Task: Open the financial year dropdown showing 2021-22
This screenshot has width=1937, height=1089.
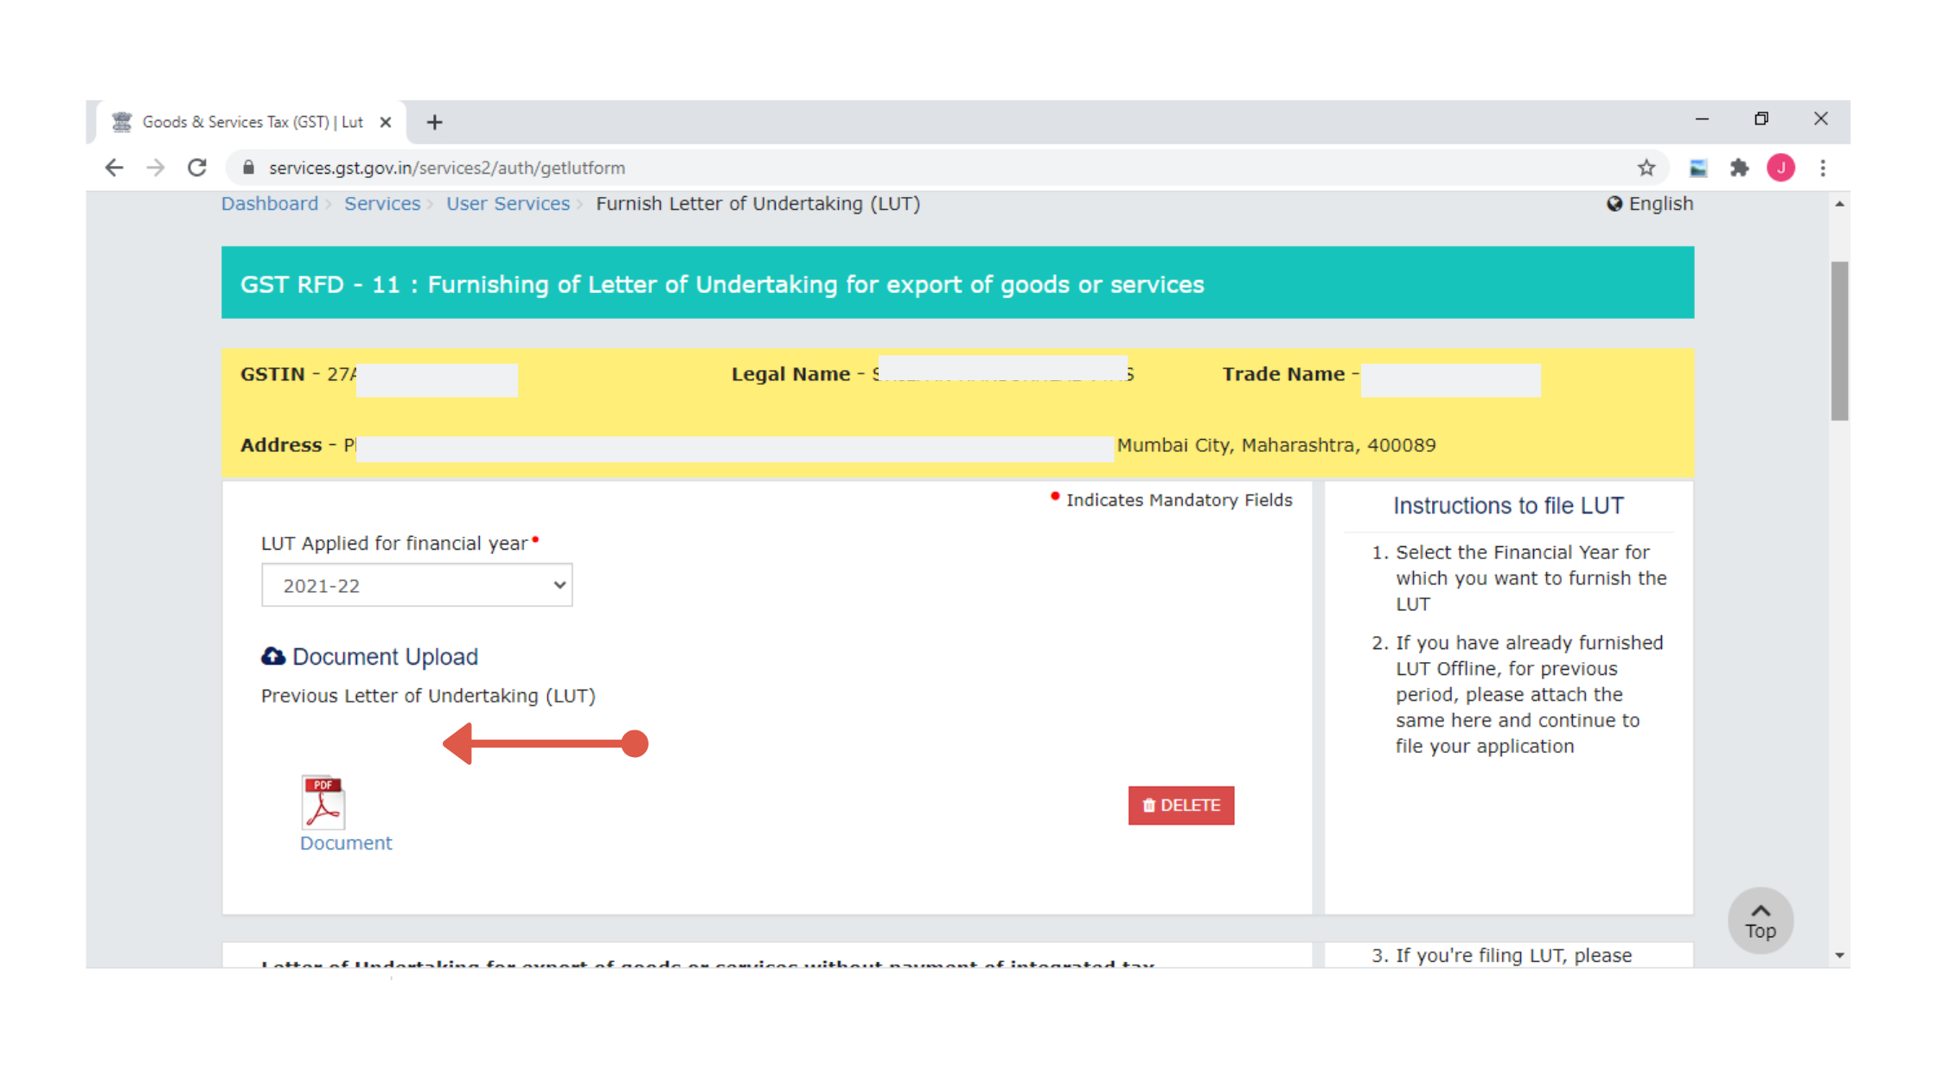Action: 417,585
